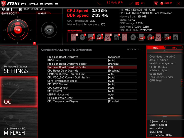Select the legacy hard disk boot icon without U badge
Screen dimensions: 184x138
click(124, 37)
